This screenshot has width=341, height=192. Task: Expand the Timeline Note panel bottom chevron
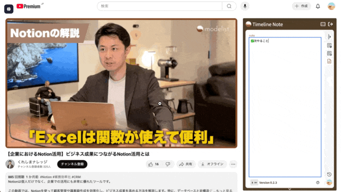(x=289, y=189)
